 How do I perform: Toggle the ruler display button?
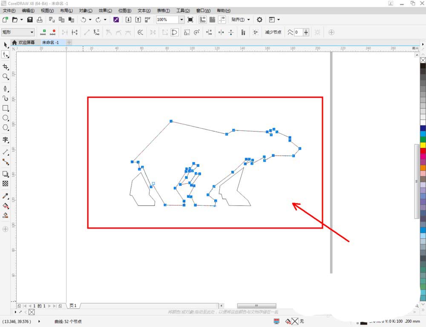202,20
